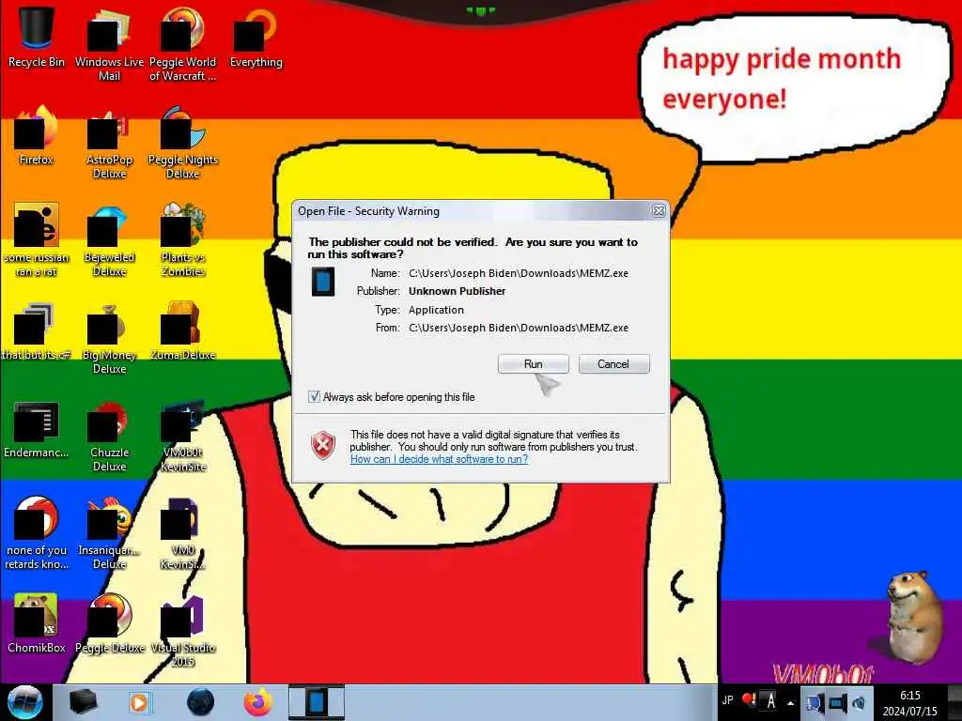This screenshot has height=721, width=962.
Task: Select 'some russian ran a rat' desktop icon
Action: (37, 239)
